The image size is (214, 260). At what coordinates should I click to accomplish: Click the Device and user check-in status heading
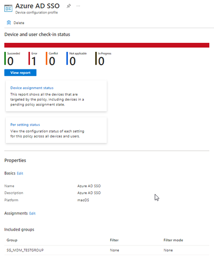click(x=37, y=34)
